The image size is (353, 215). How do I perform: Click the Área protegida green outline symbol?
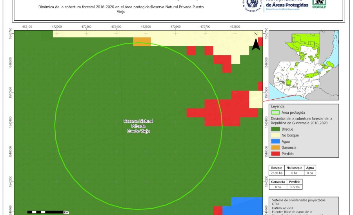coord(276,112)
